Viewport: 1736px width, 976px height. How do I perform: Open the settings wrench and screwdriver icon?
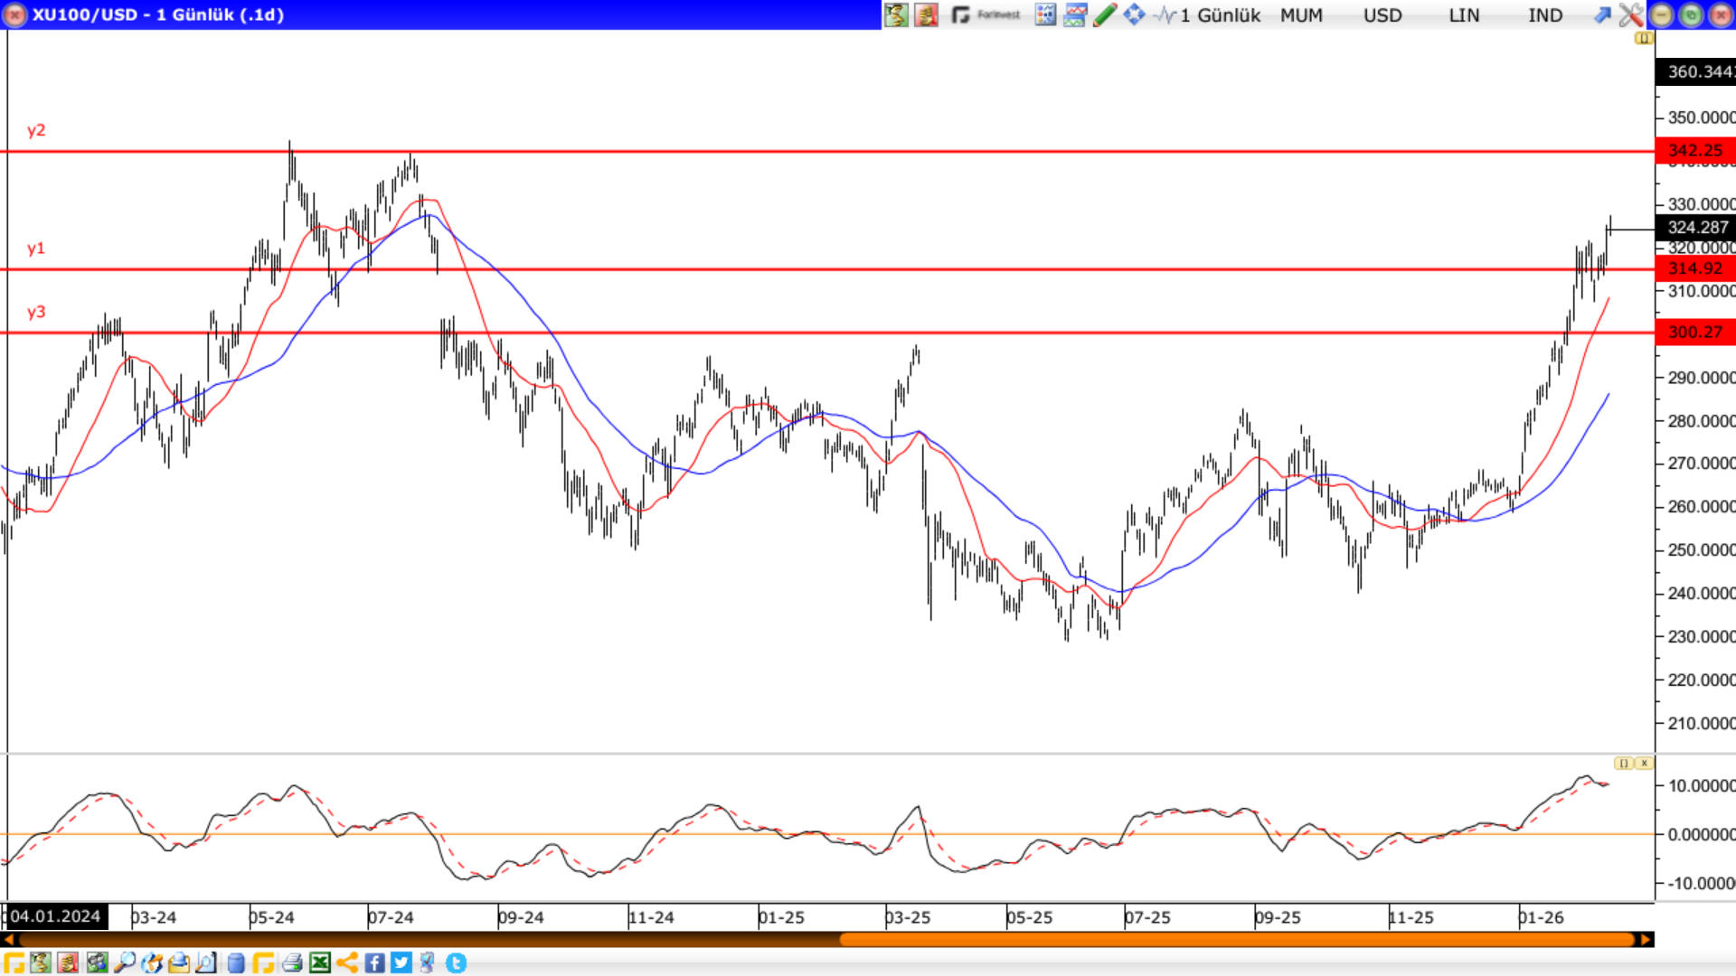[1630, 14]
